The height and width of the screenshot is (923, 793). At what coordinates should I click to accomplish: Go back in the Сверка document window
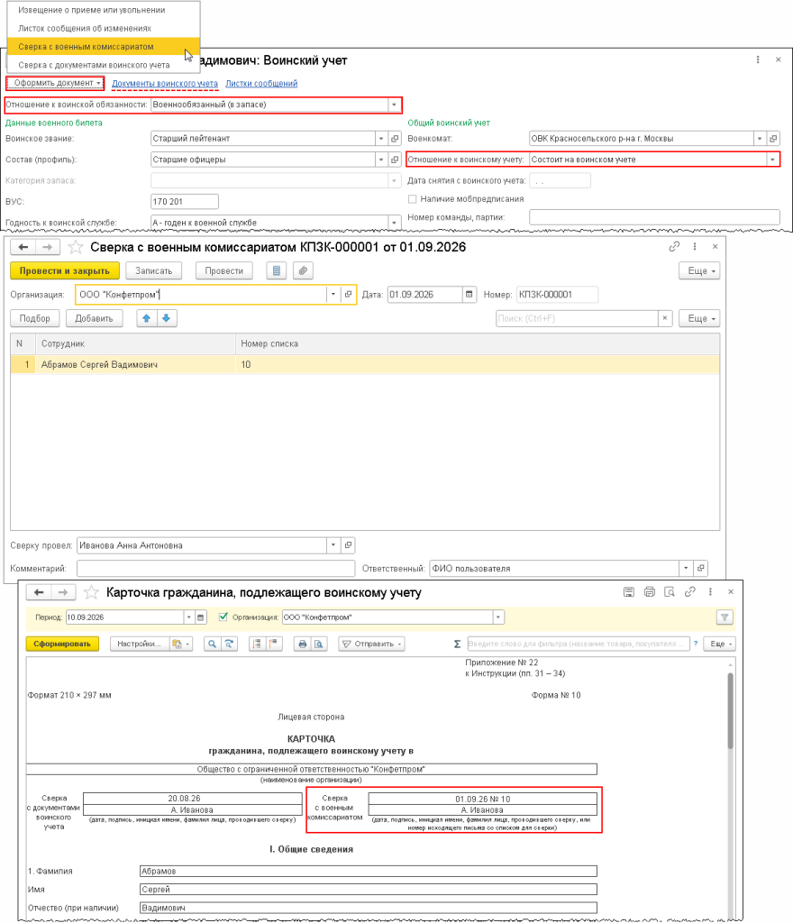(23, 247)
